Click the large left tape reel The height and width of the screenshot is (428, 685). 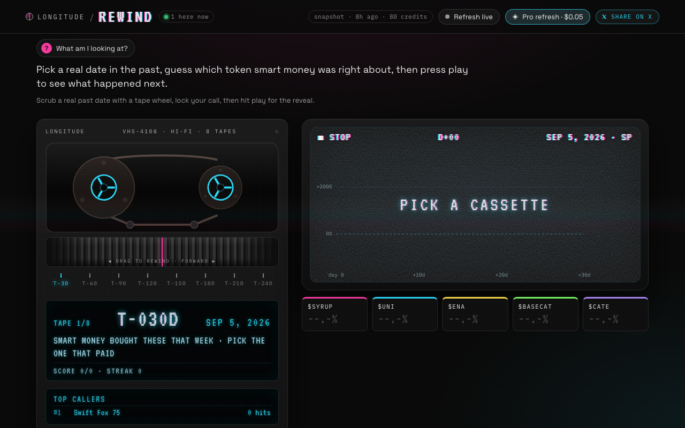[x=104, y=187]
